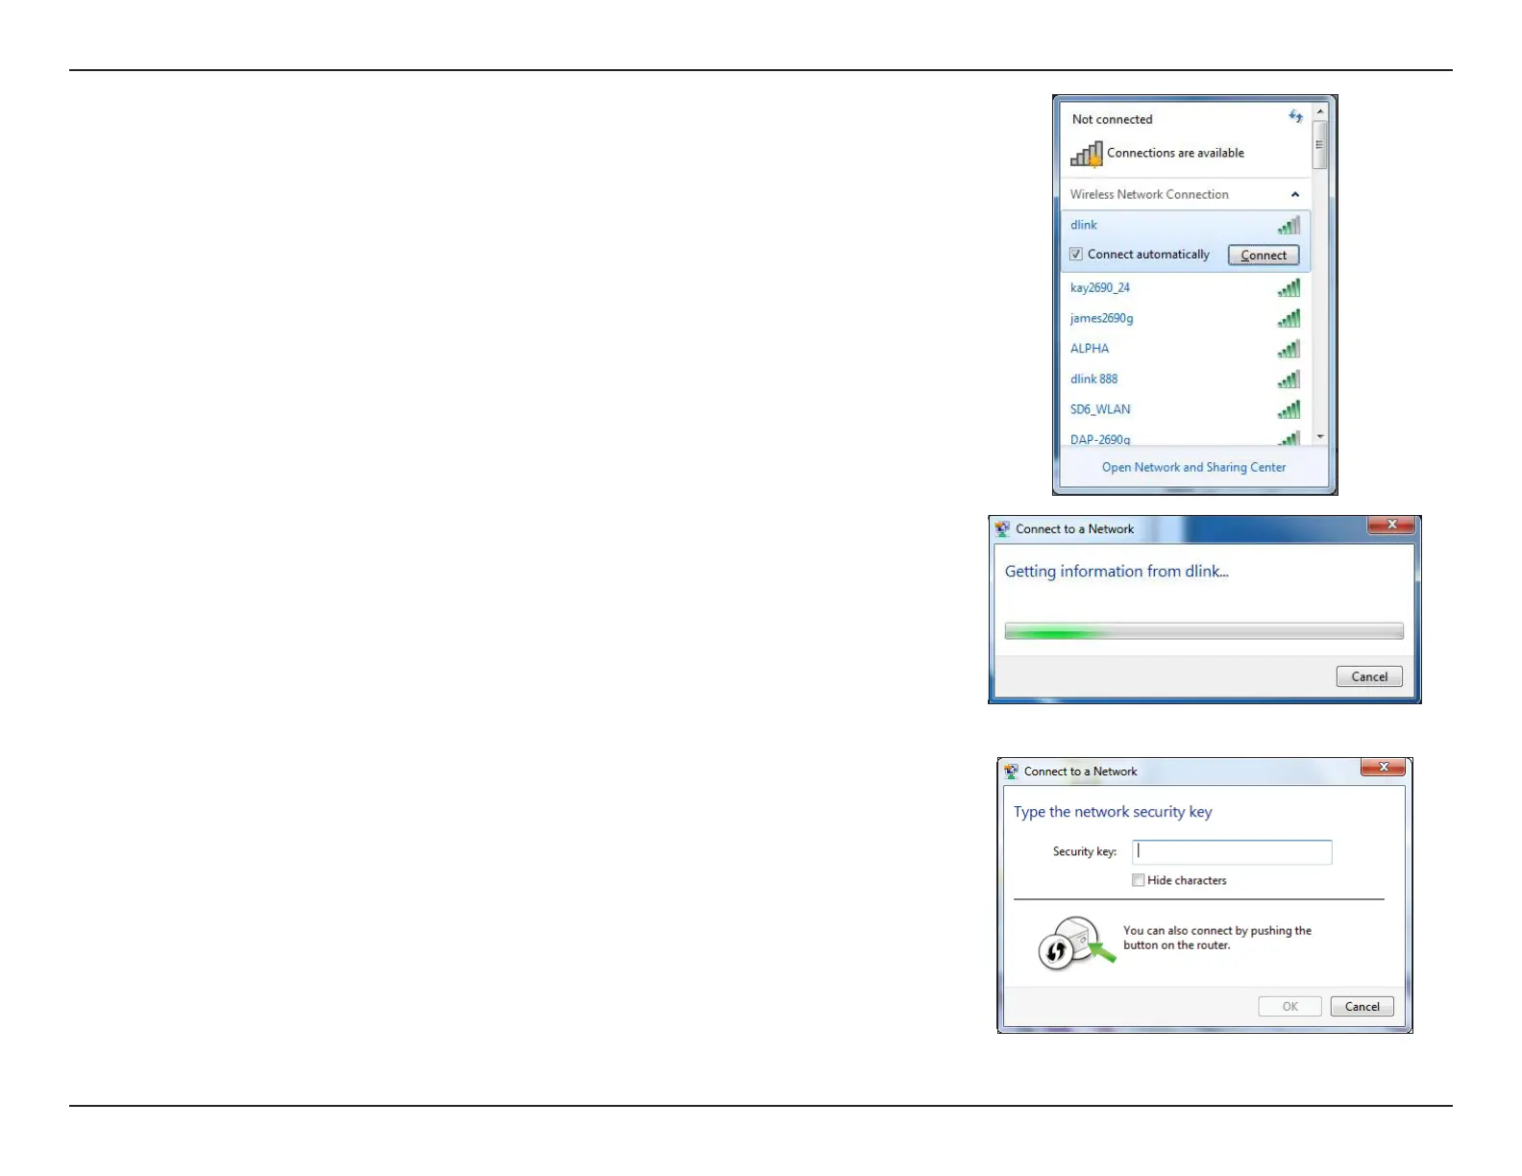The height and width of the screenshot is (1176, 1522).
Task: Click the router push button hint text
Action: (x=1217, y=938)
